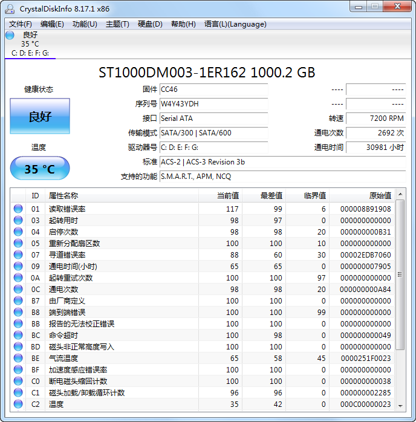The image size is (416, 422).
Task: Click the CrystalDiskInfo app icon in title bar
Action: click(10, 9)
